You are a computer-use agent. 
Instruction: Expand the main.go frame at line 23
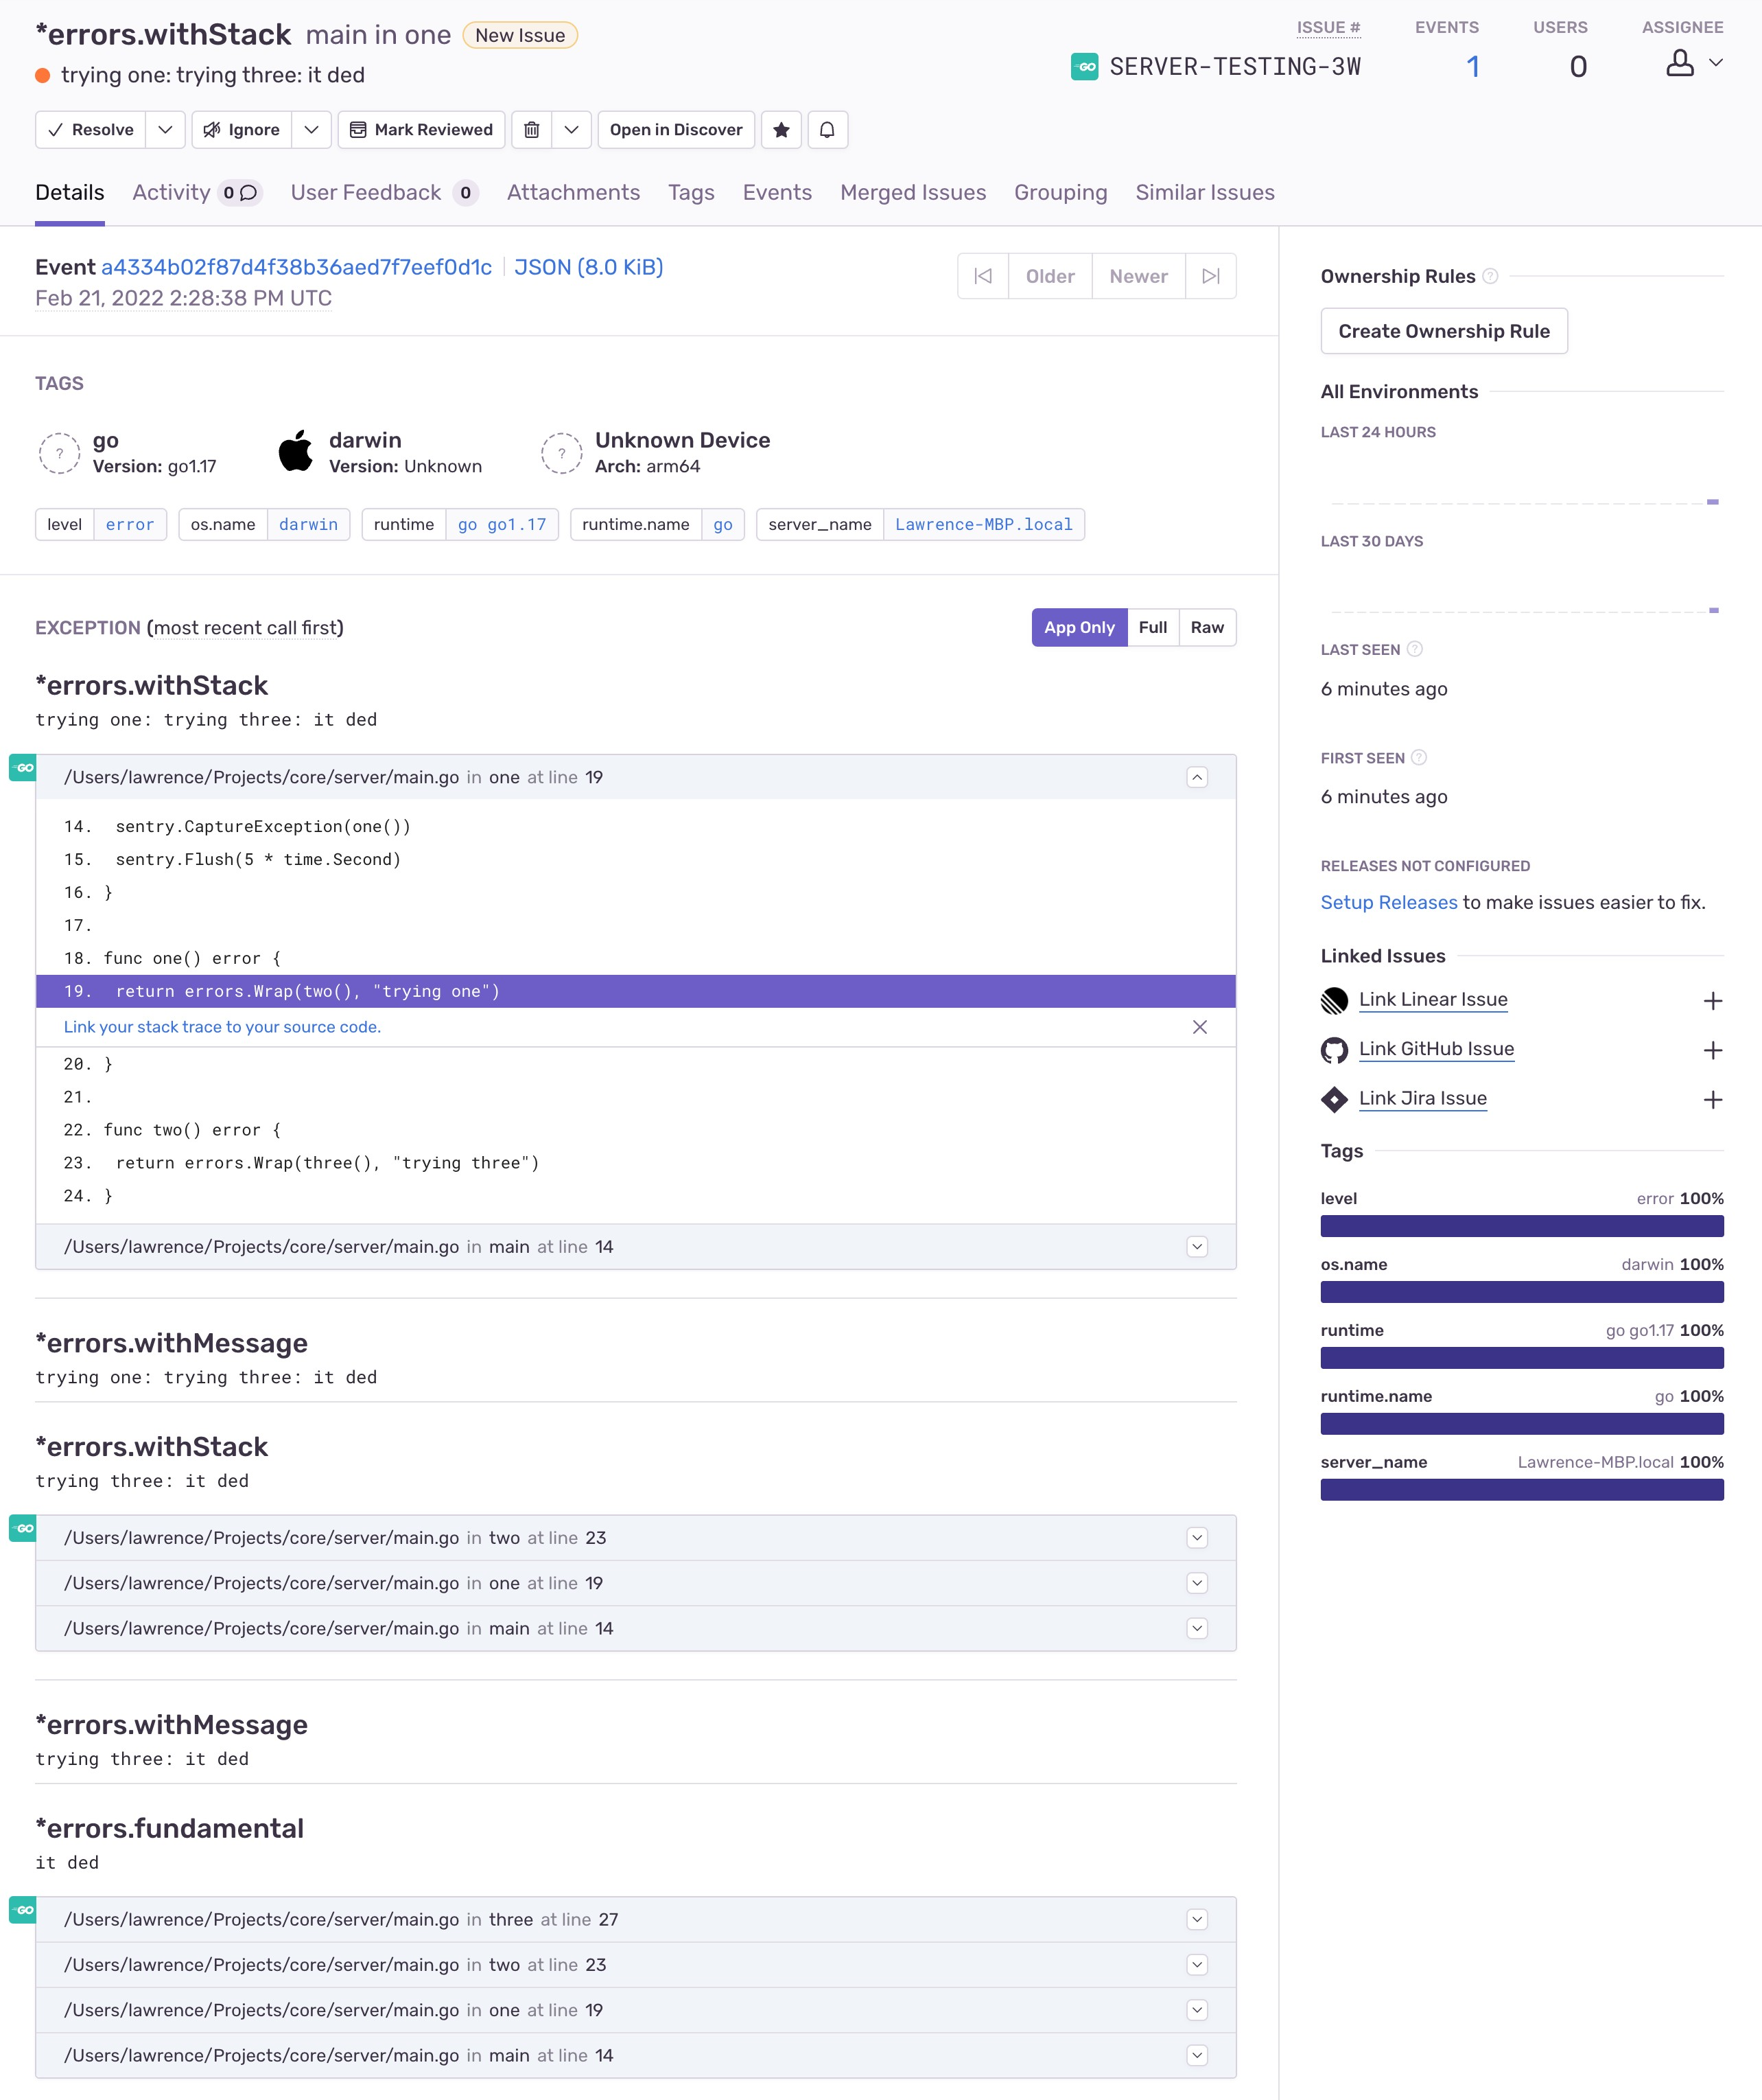pyautogui.click(x=1197, y=1538)
